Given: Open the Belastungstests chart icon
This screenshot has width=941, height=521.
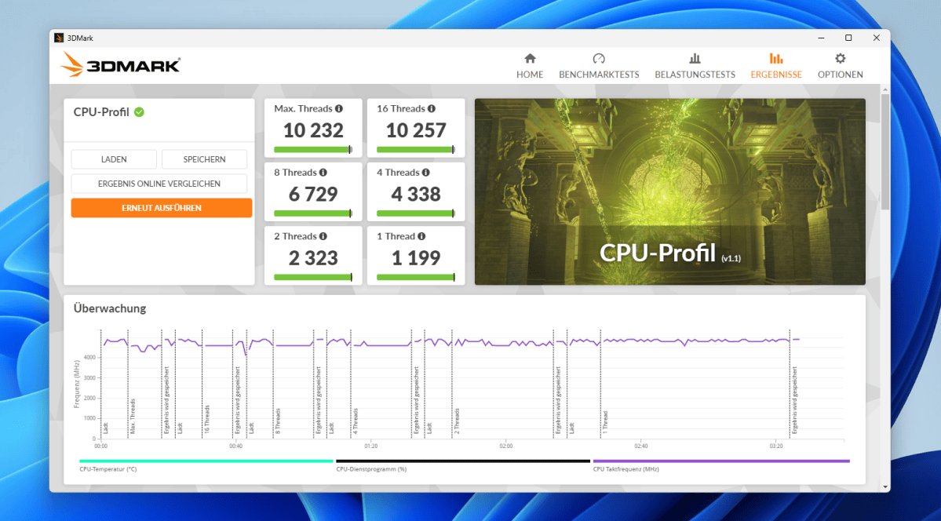Looking at the screenshot, I should [x=695, y=58].
